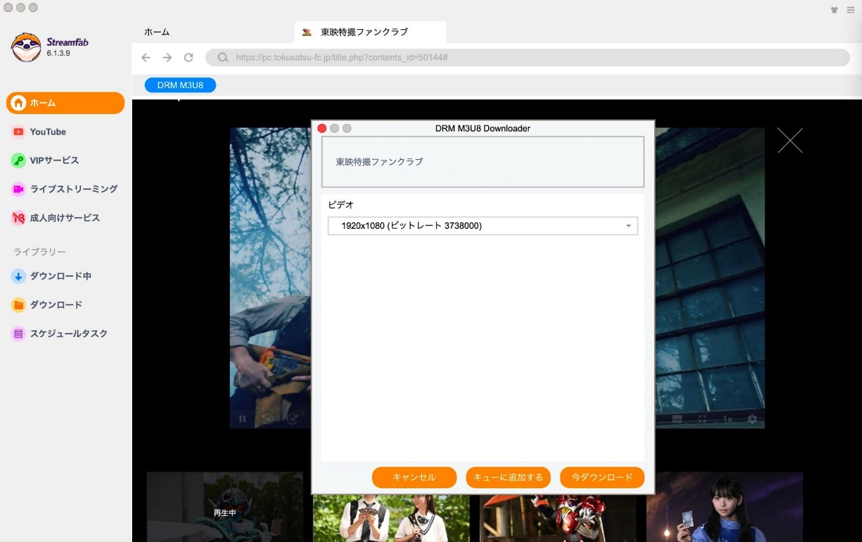862x542 pixels.
Task: Go back with the browser back arrow
Action: click(146, 58)
